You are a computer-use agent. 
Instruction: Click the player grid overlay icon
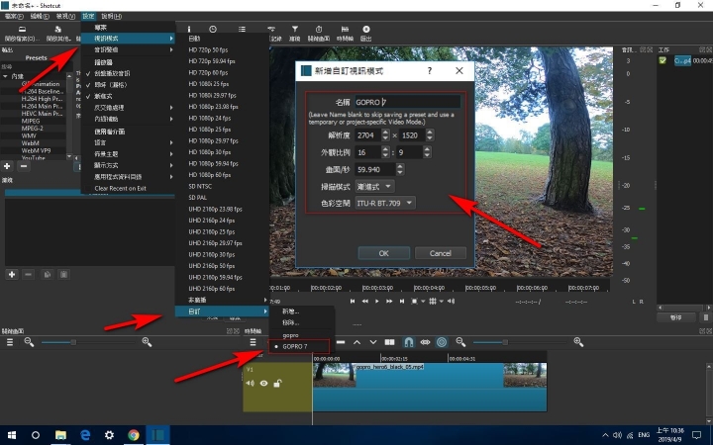pos(433,301)
